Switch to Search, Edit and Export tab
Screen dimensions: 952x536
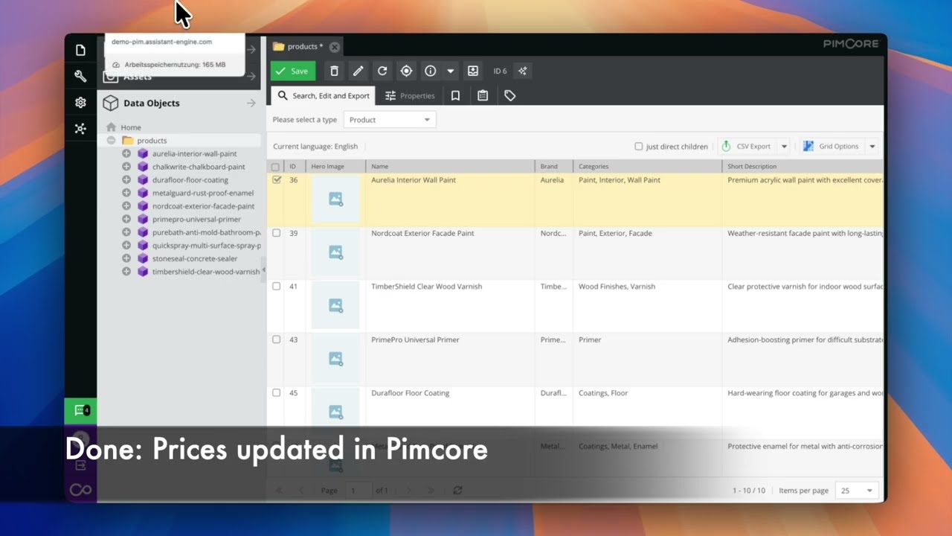tap(324, 95)
